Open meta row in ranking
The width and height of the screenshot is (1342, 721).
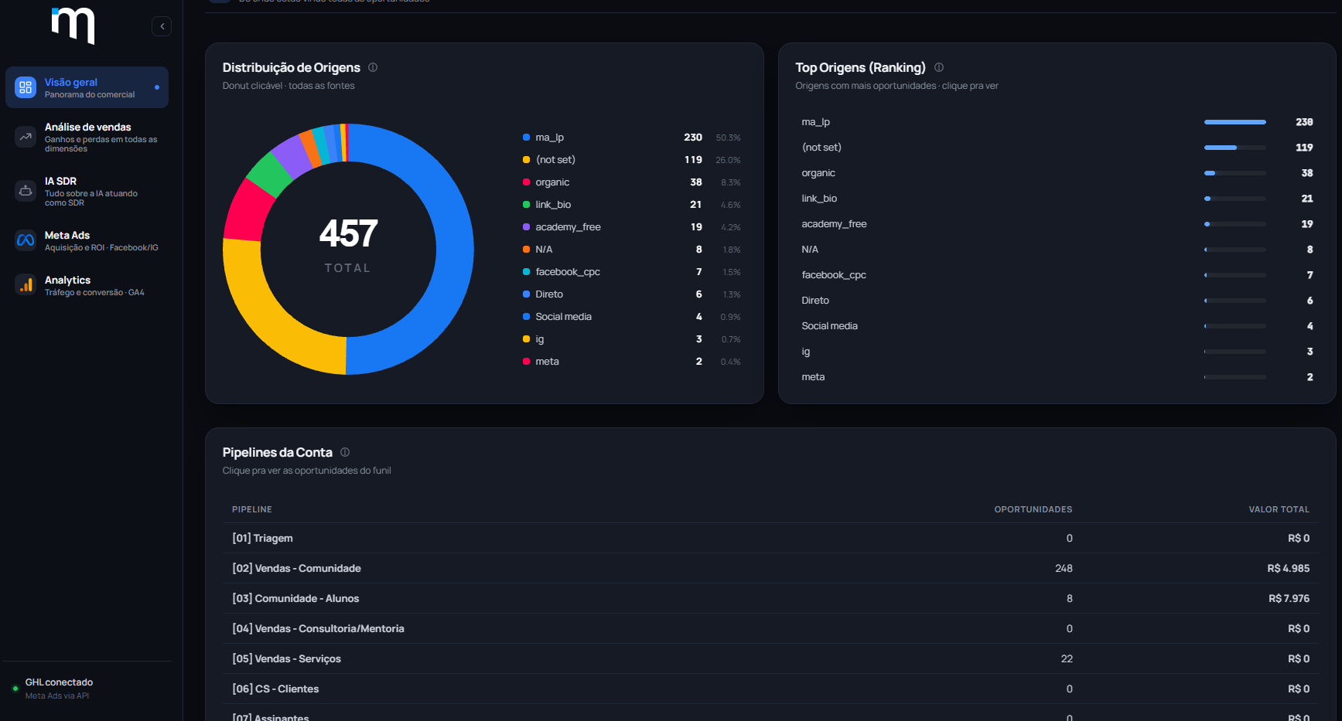click(1057, 377)
